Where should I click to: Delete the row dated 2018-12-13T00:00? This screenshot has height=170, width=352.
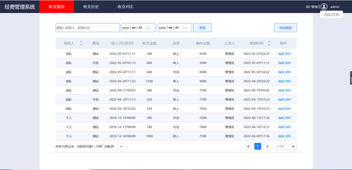click(288, 127)
